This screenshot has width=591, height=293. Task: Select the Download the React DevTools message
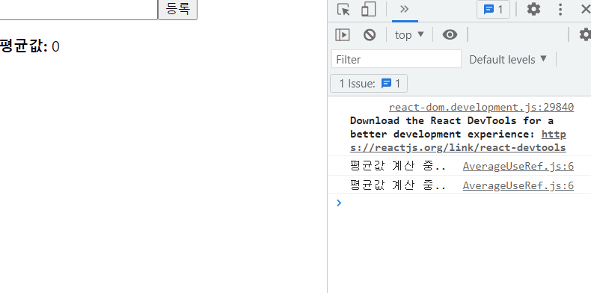point(458,134)
